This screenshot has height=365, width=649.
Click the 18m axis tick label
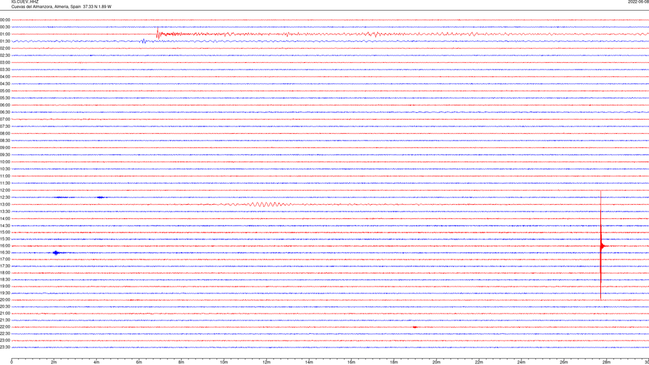coord(394,362)
